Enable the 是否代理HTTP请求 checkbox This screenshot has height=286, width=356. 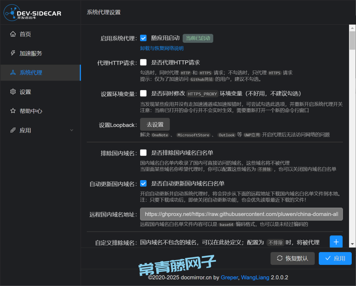click(143, 62)
